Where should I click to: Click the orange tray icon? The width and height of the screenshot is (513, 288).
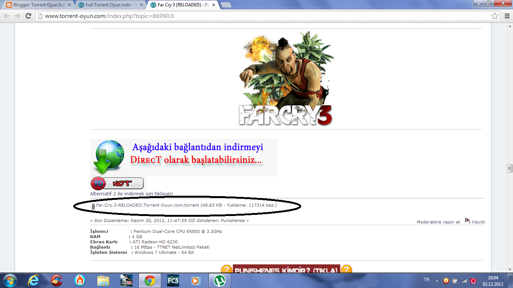pyautogui.click(x=446, y=280)
